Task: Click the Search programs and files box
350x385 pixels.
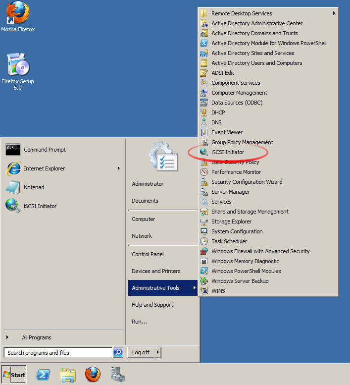Action: tap(58, 353)
